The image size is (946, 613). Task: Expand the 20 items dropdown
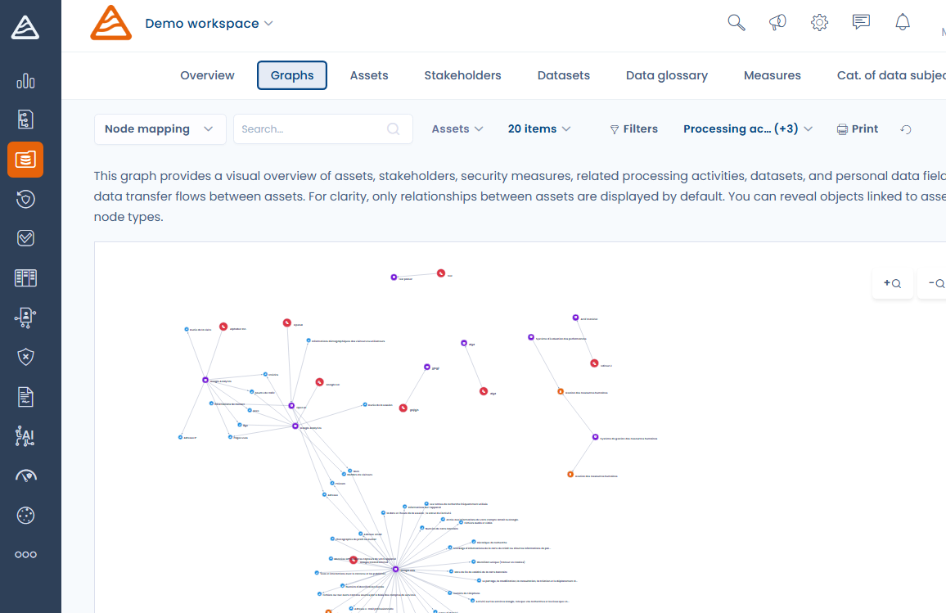point(539,128)
